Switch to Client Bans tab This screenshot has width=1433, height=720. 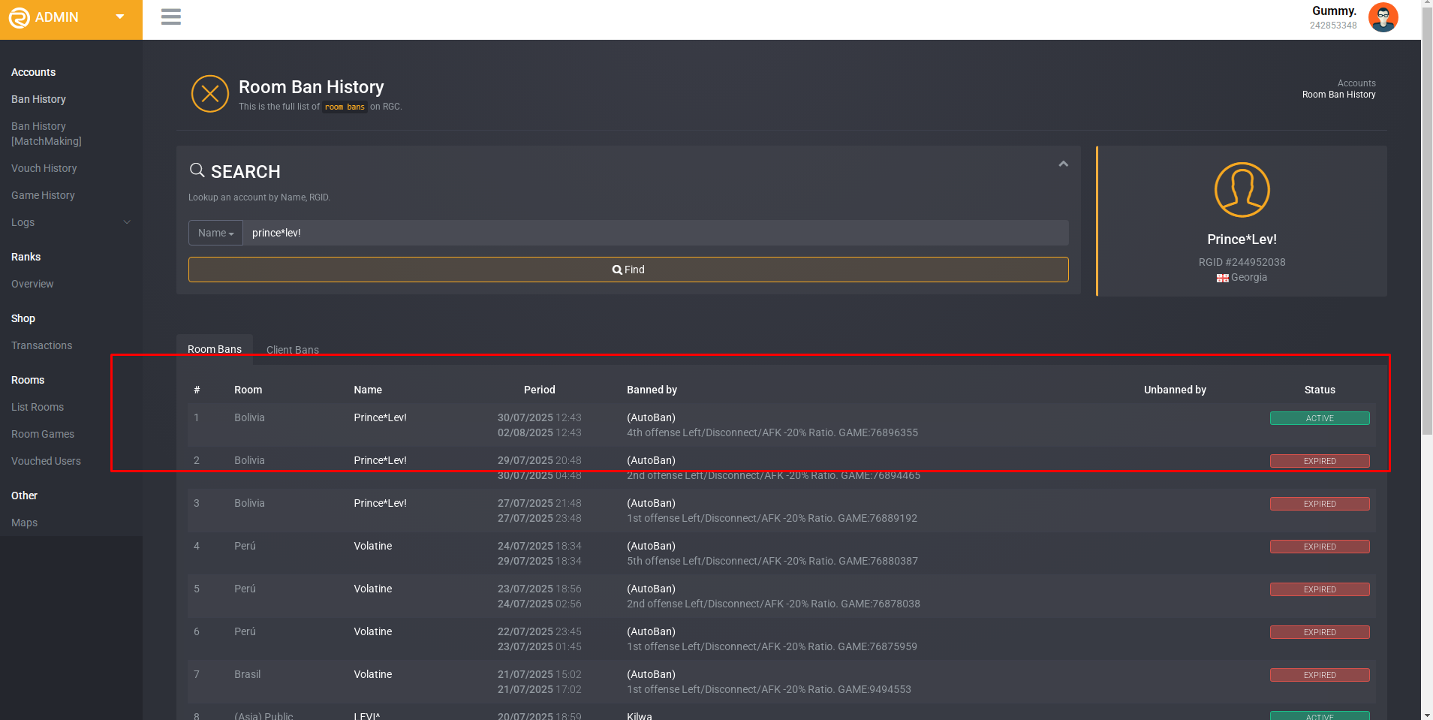(293, 350)
